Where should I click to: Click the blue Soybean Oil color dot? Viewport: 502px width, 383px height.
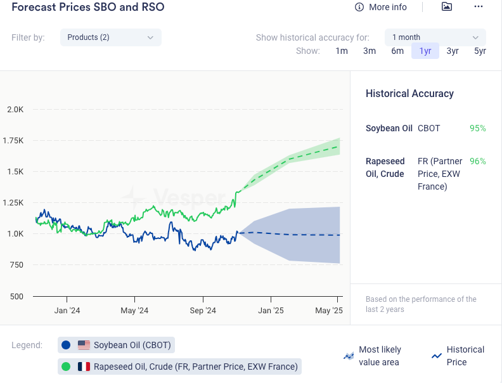point(66,346)
